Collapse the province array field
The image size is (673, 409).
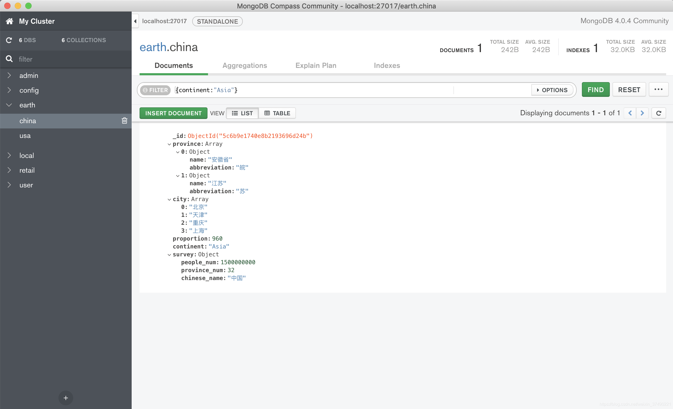[x=169, y=144]
